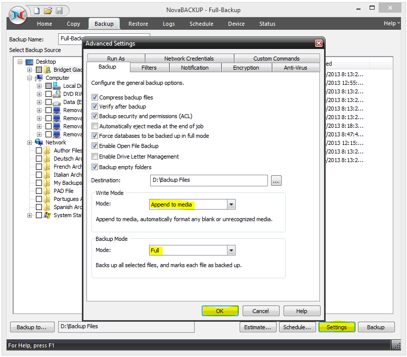This screenshot has width=407, height=357.
Task: Click the DVD RW drive icon
Action: [x=57, y=94]
